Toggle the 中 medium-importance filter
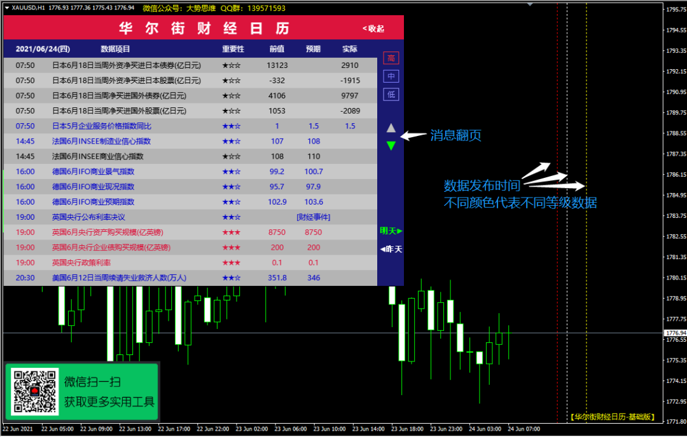The height and width of the screenshot is (437, 687). [391, 76]
